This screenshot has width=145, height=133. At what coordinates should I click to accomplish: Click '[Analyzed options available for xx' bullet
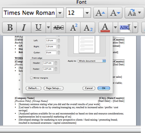point(71,115)
